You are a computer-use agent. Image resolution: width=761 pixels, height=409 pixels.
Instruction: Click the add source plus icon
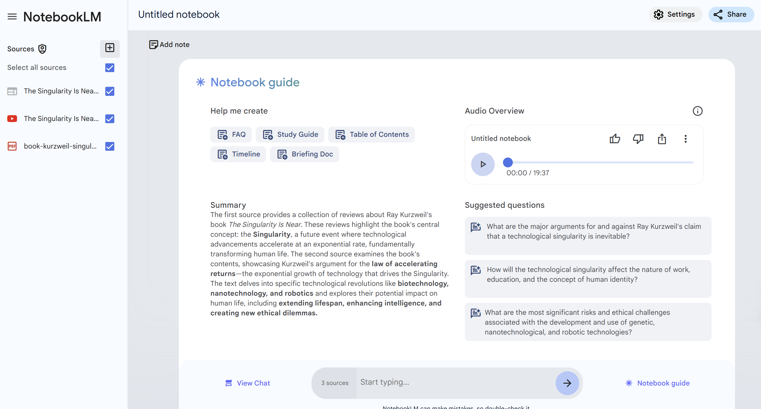tap(110, 48)
